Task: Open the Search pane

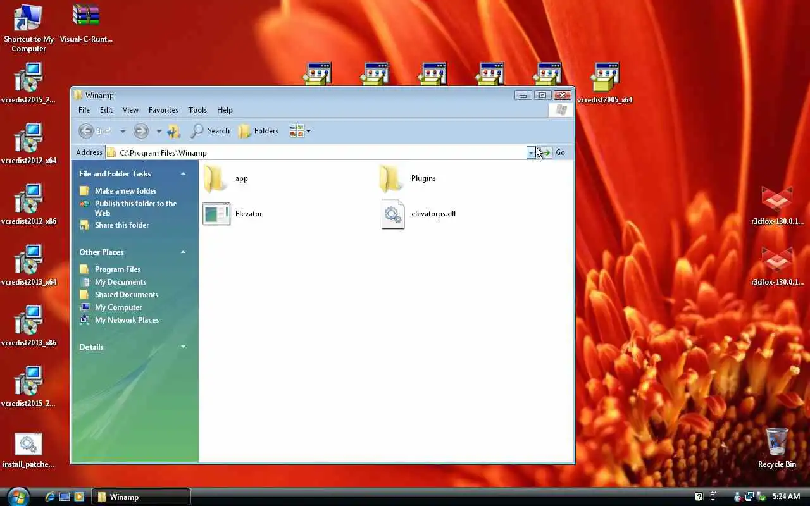Action: tap(211, 131)
